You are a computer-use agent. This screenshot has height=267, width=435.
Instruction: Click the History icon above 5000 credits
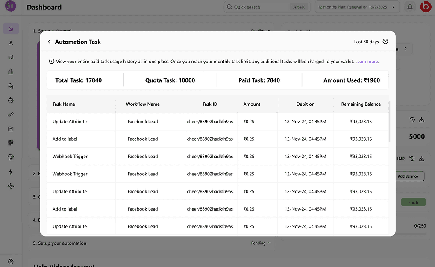pyautogui.click(x=412, y=120)
